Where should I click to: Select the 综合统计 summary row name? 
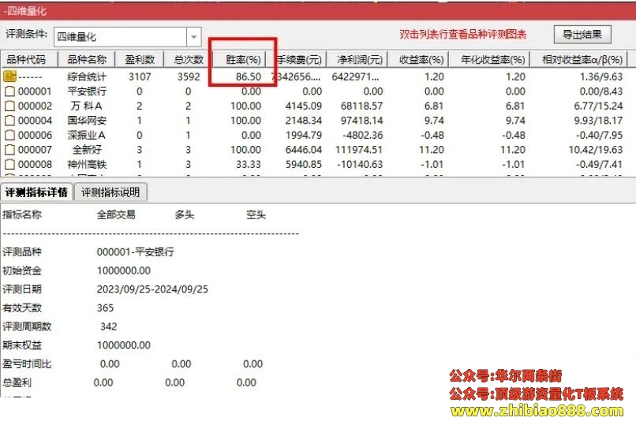click(87, 76)
